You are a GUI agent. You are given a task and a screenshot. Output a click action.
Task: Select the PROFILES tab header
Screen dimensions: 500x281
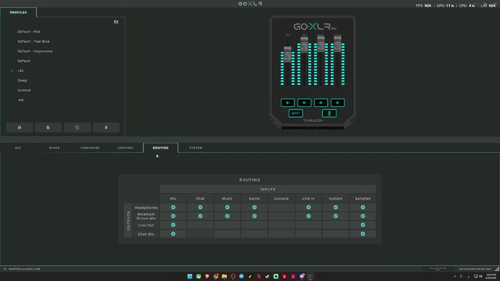click(18, 12)
